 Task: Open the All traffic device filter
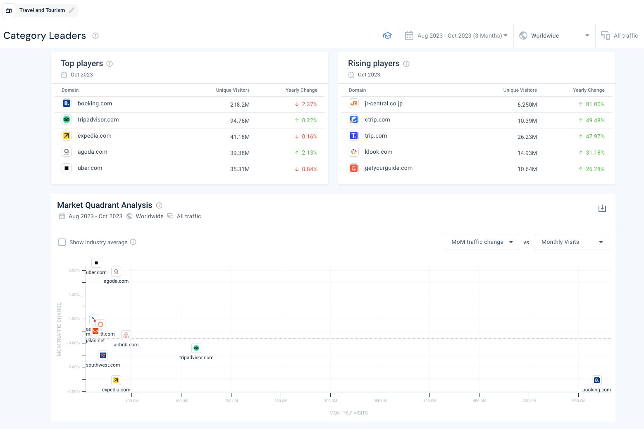[620, 36]
